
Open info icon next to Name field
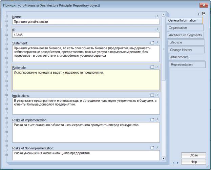(157, 16)
